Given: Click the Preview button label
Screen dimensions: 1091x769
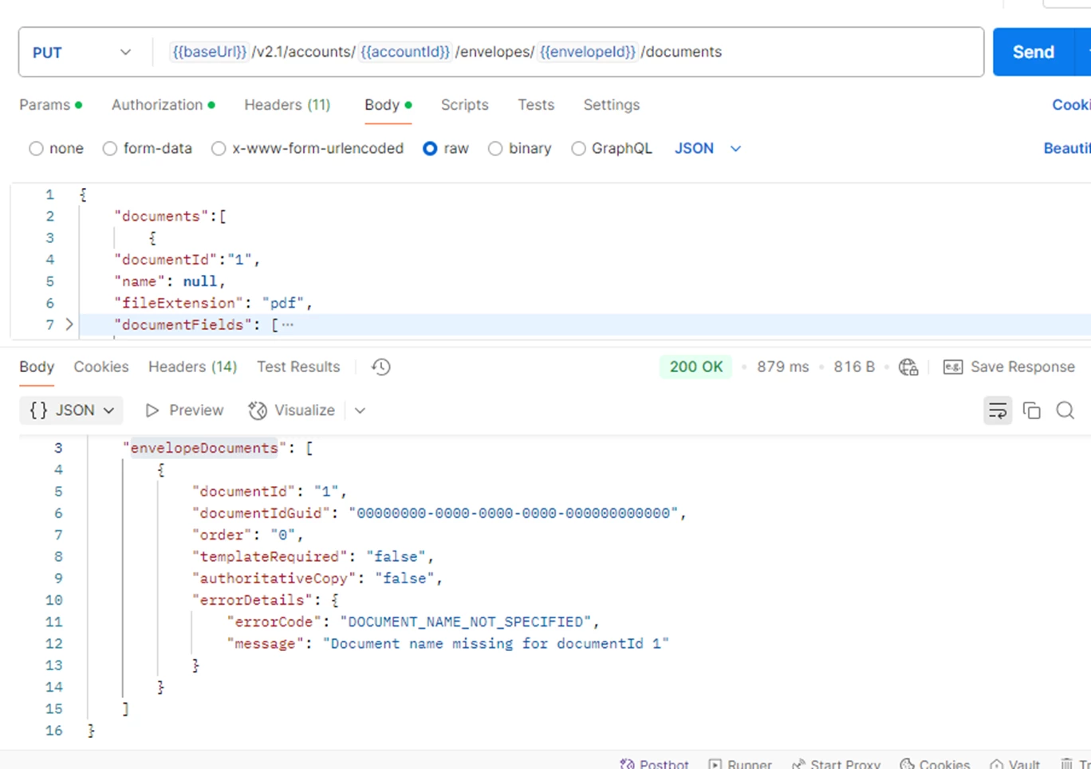Looking at the screenshot, I should 196,410.
